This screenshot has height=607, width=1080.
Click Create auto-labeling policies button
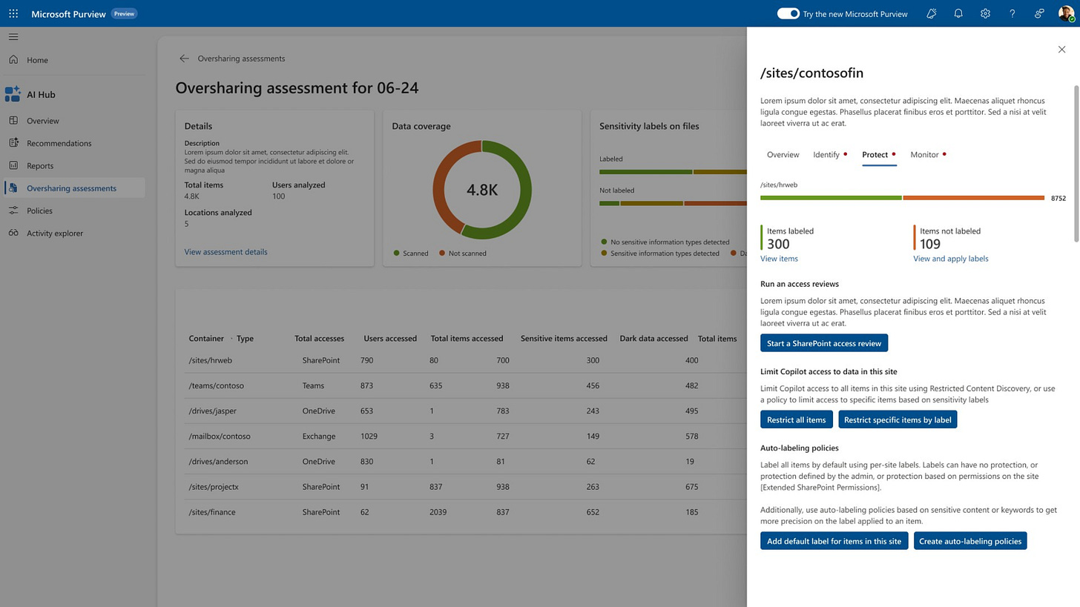(x=970, y=541)
